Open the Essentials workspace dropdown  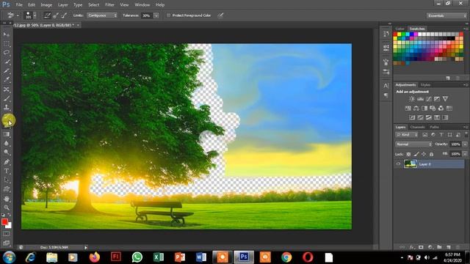446,15
